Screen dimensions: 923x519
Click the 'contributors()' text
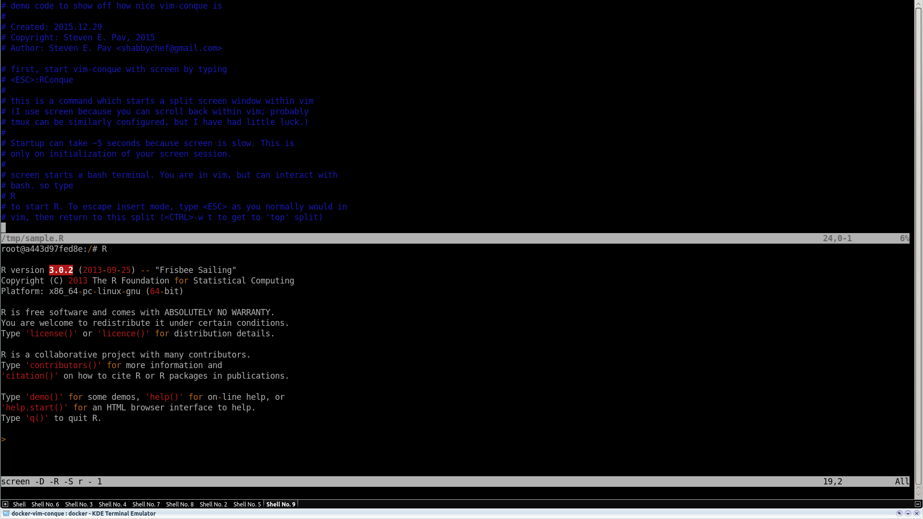pos(63,365)
